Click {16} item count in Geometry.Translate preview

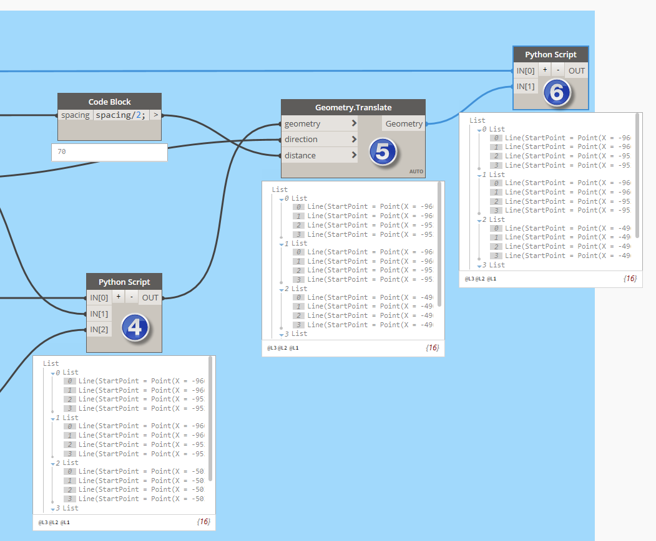click(432, 348)
